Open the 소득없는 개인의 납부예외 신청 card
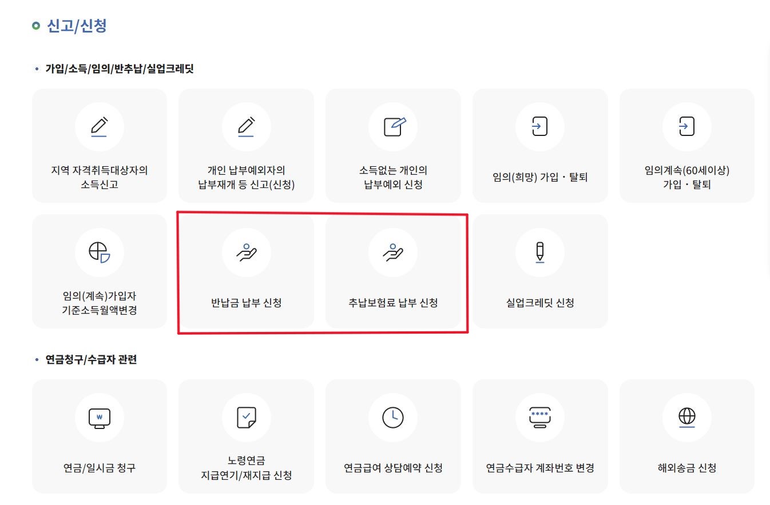This screenshot has width=770, height=505. pyautogui.click(x=393, y=146)
